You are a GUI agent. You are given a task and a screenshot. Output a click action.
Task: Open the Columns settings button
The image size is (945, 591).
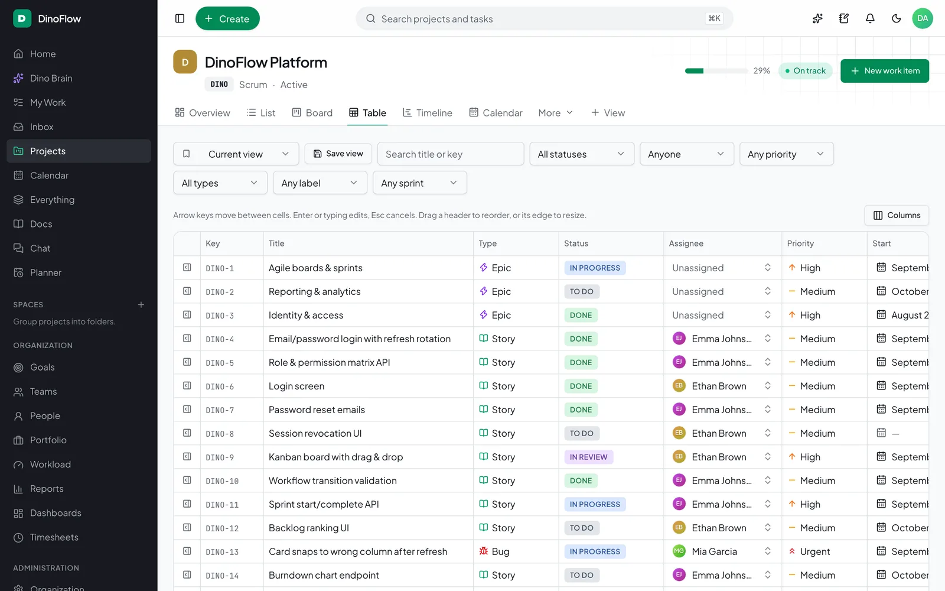pos(897,215)
